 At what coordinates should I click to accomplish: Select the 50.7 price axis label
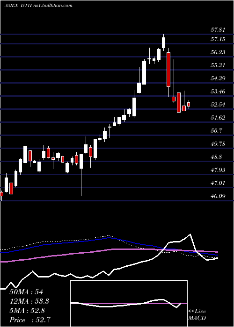point(216,131)
